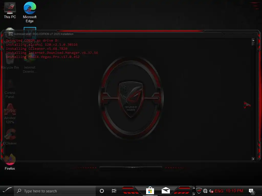262x196 pixels.
Task: Open the Firefox desktop shortcut
Action: (10, 162)
